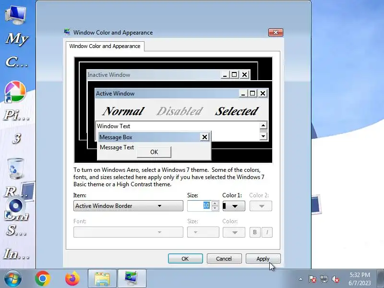Click Message Box title in the preview
Image resolution: width=384 pixels, height=288 pixels.
116,137
